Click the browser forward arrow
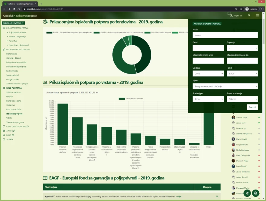Image resolution: width=266 pixels, height=201 pixels. (9, 9)
